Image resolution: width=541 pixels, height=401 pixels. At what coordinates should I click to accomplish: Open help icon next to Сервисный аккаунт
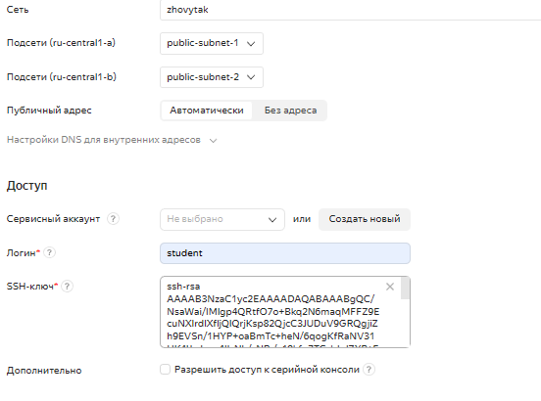(x=113, y=218)
